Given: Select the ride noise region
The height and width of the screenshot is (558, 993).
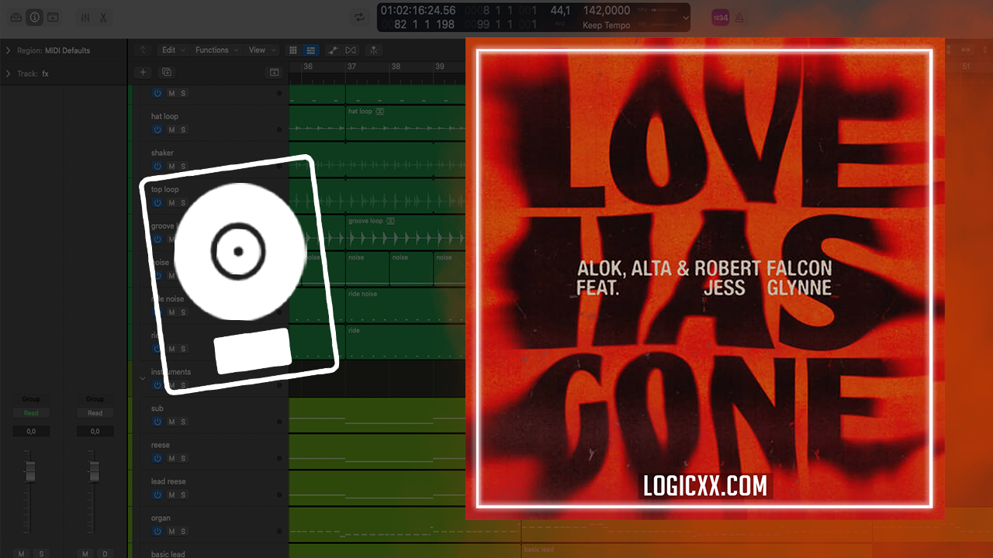Looking at the screenshot, I should click(405, 306).
